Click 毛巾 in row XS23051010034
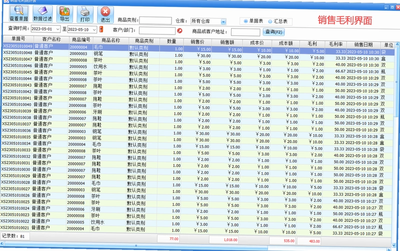 pyautogui.click(x=96, y=144)
